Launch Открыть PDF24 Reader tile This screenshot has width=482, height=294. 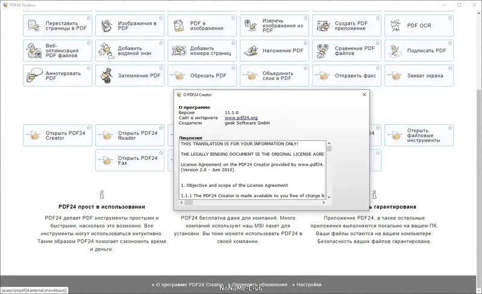click(x=130, y=135)
